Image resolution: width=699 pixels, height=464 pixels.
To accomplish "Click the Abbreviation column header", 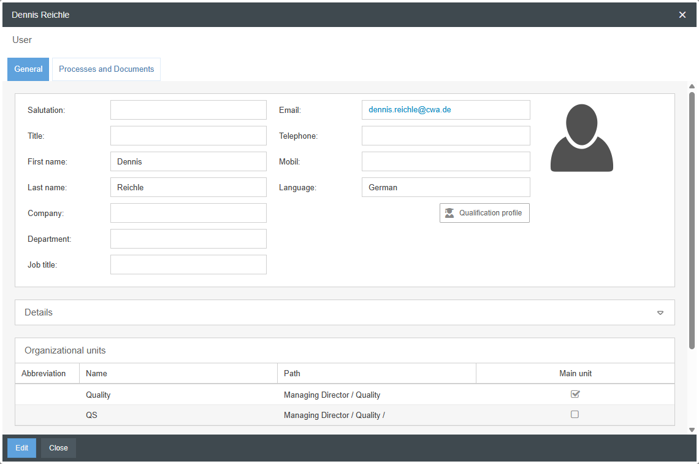I will point(47,373).
